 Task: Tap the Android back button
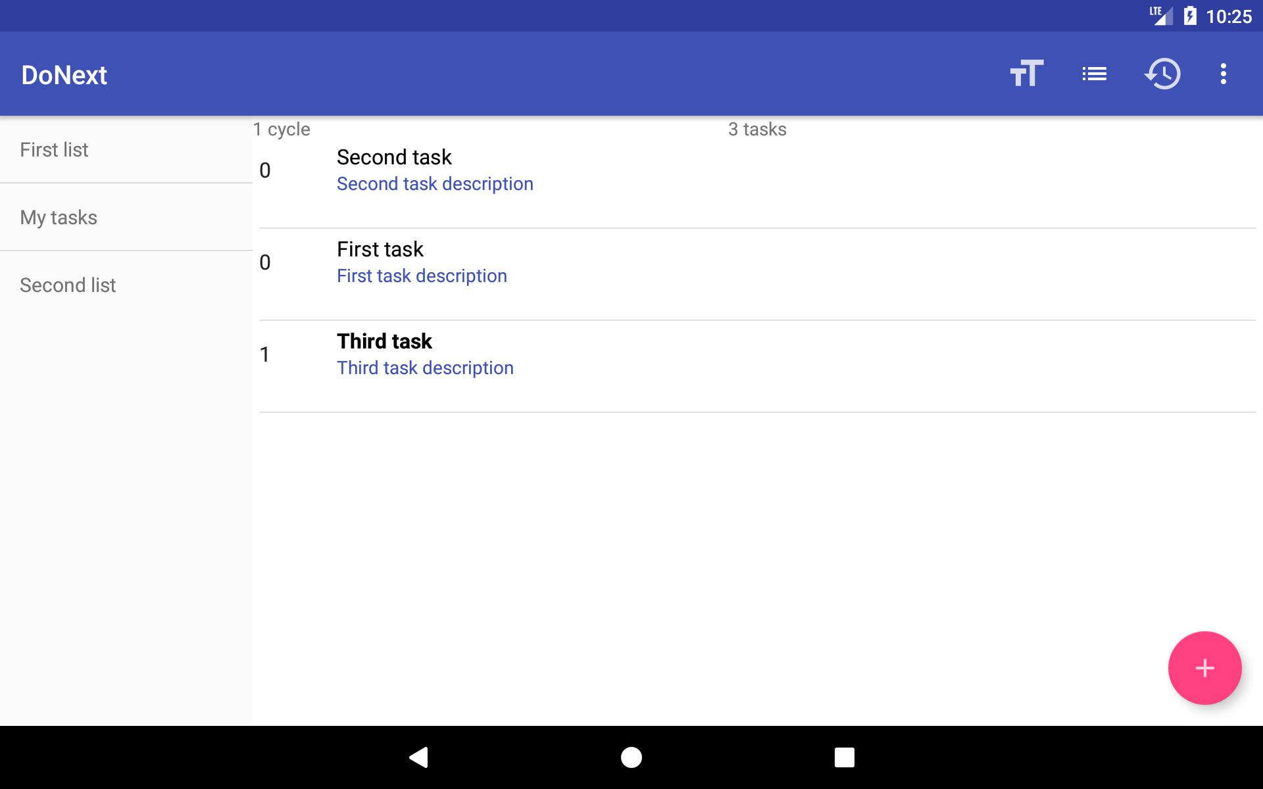(419, 757)
